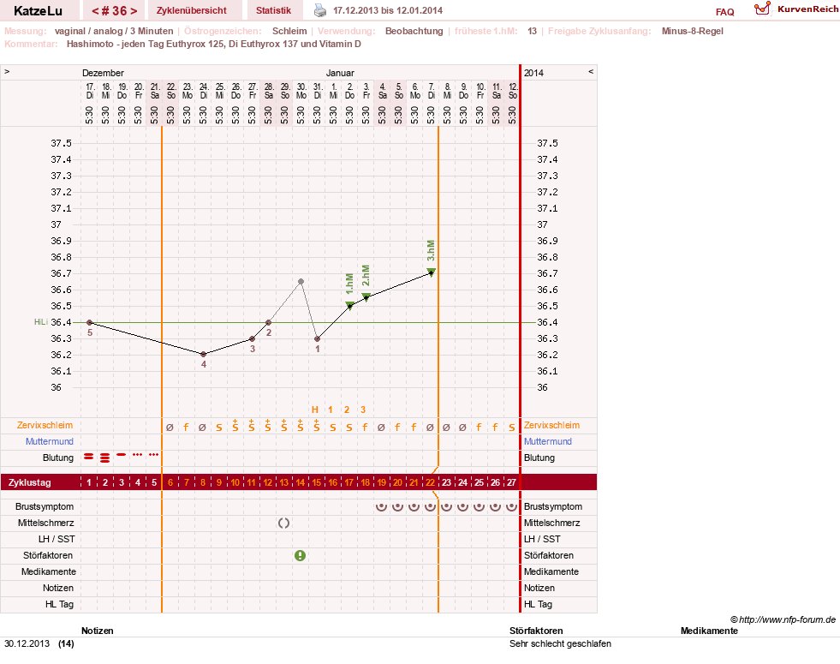This screenshot has width=840, height=664.
Task: Open the nfp-forum.de copyright link
Action: point(783,619)
